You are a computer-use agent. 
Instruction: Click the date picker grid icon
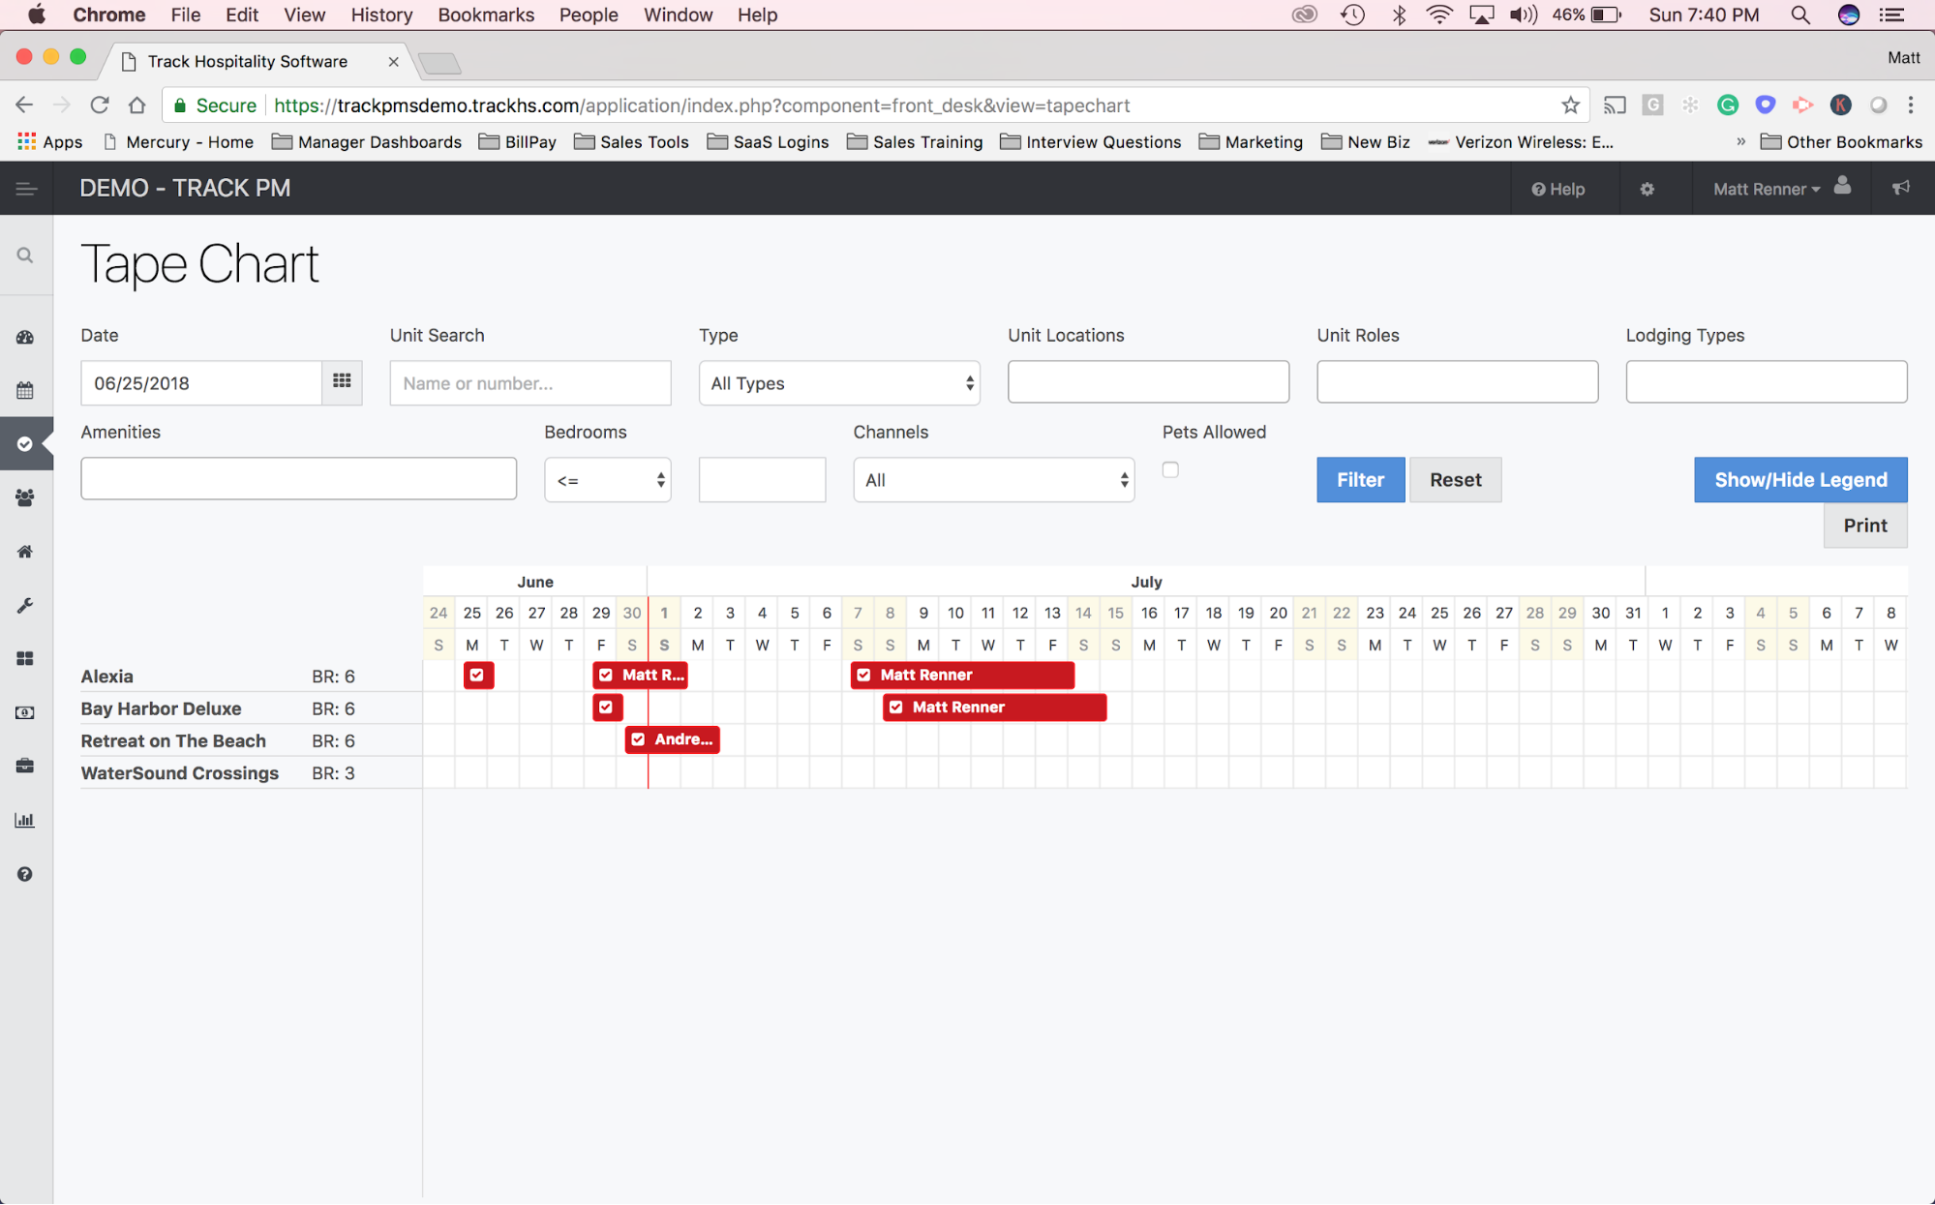pyautogui.click(x=342, y=382)
